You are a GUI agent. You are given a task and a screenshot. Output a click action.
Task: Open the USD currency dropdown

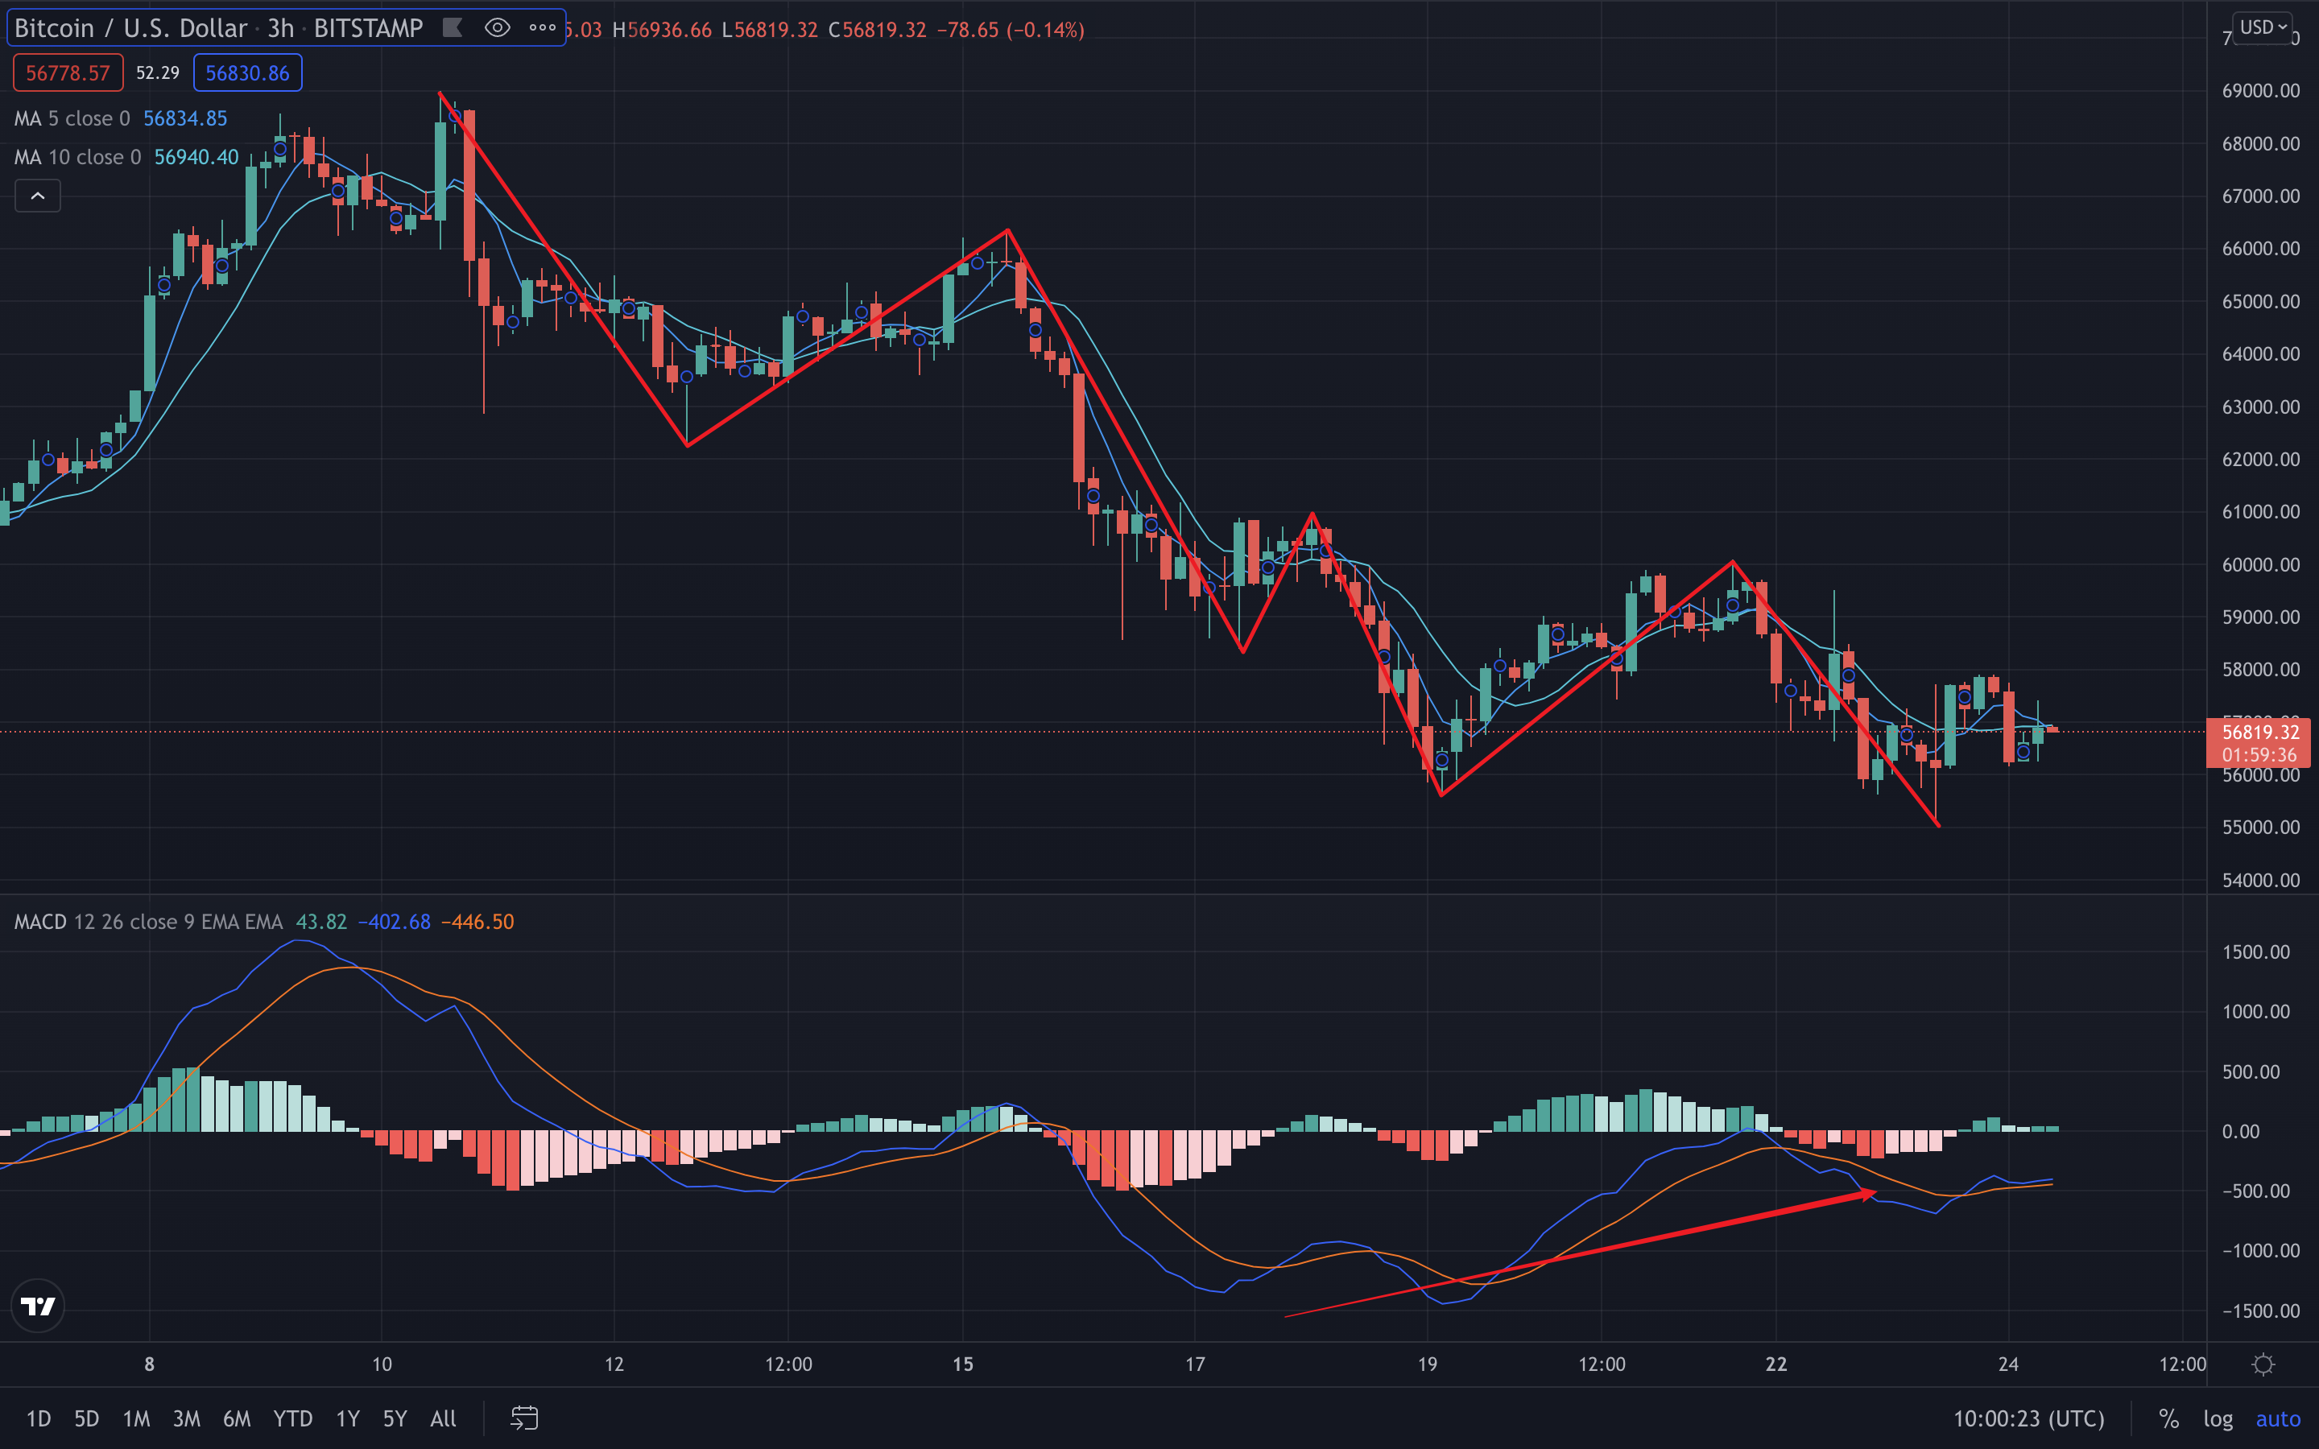(2263, 27)
